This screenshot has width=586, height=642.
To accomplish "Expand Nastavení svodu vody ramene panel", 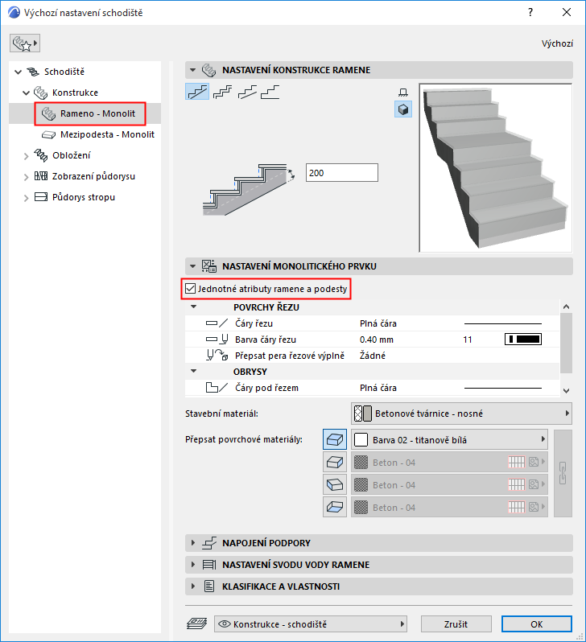I will click(192, 565).
